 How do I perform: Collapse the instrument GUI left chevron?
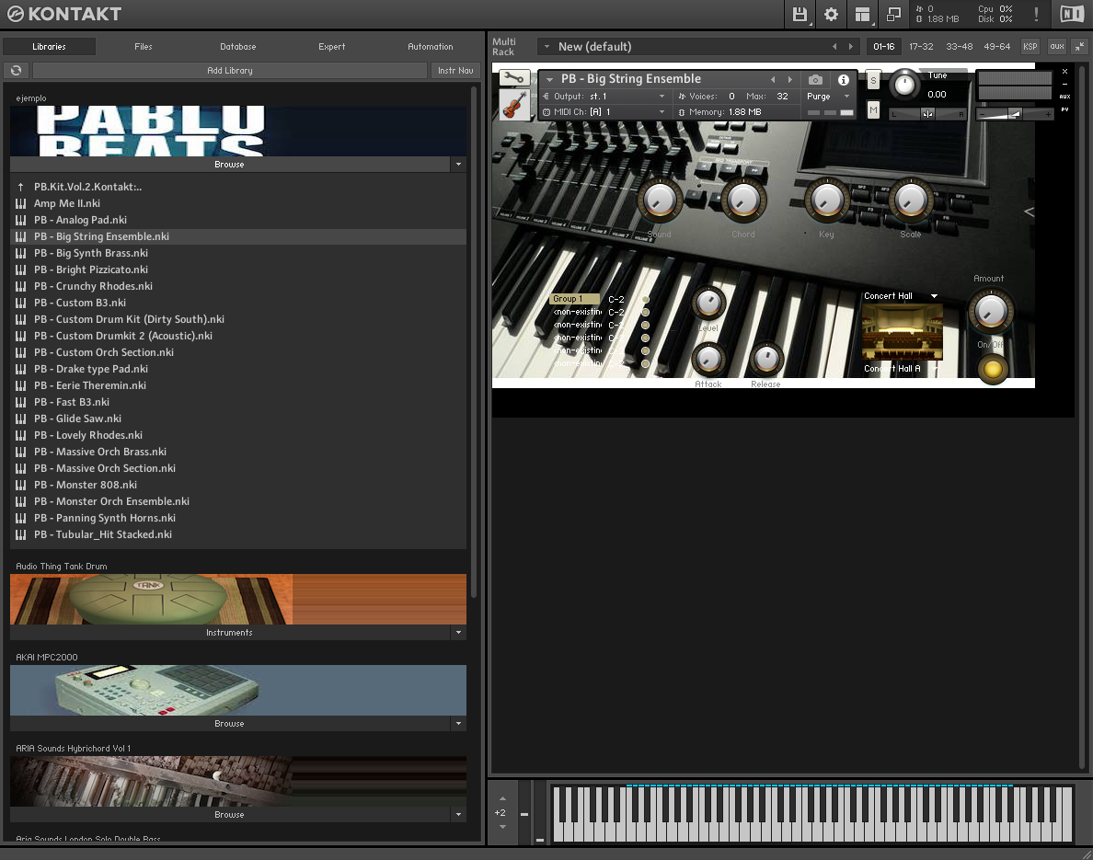pyautogui.click(x=1029, y=212)
